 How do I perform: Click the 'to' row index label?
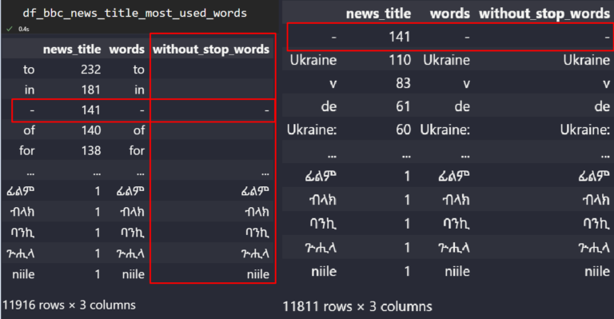(x=29, y=70)
